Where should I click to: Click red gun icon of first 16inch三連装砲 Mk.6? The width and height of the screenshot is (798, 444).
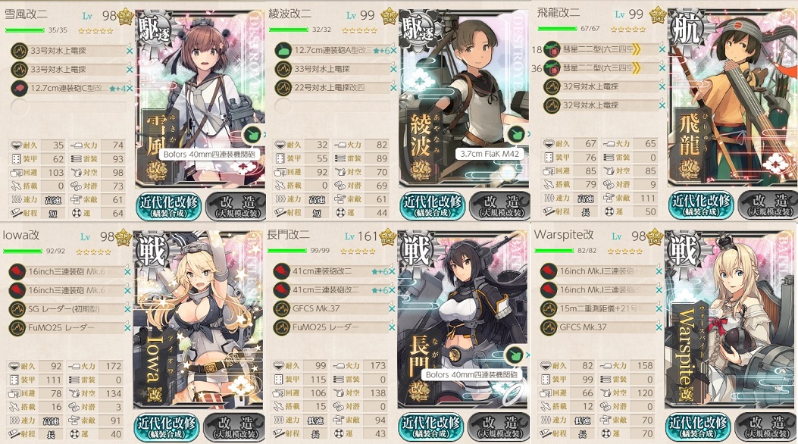(18, 271)
